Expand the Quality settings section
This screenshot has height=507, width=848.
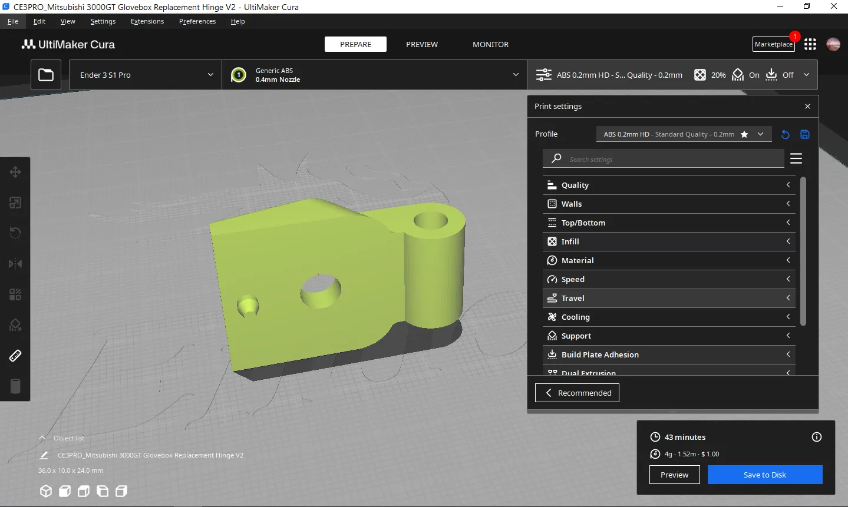669,185
